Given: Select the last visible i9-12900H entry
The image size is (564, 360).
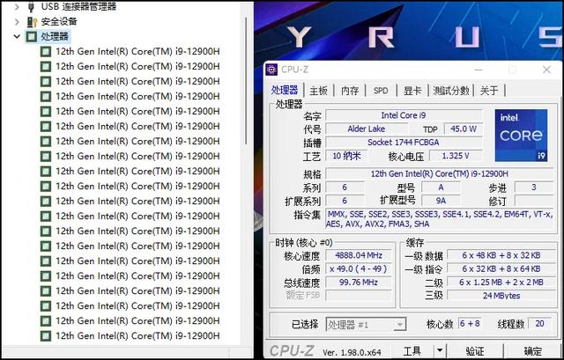Looking at the screenshot, I should point(137,336).
